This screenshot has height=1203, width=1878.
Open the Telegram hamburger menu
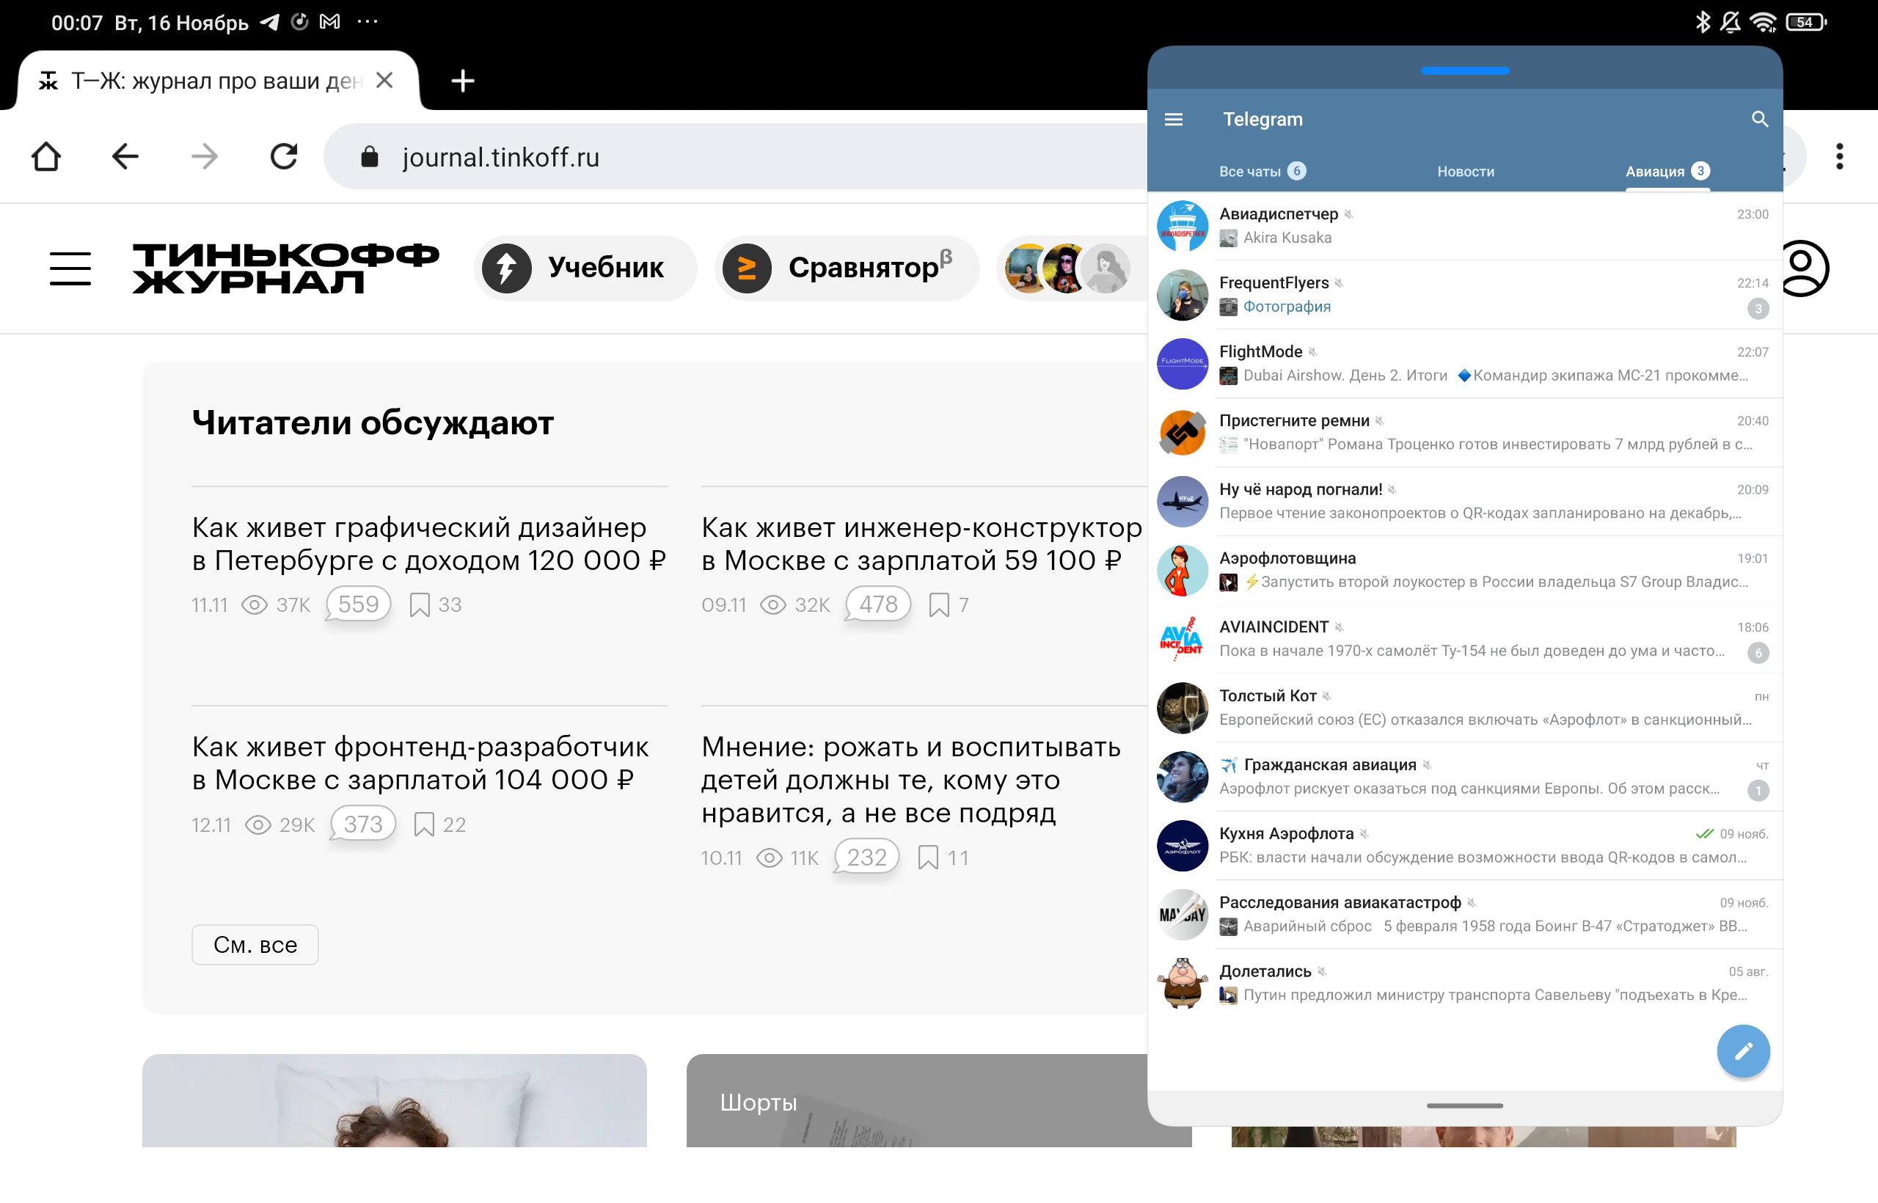tap(1173, 120)
